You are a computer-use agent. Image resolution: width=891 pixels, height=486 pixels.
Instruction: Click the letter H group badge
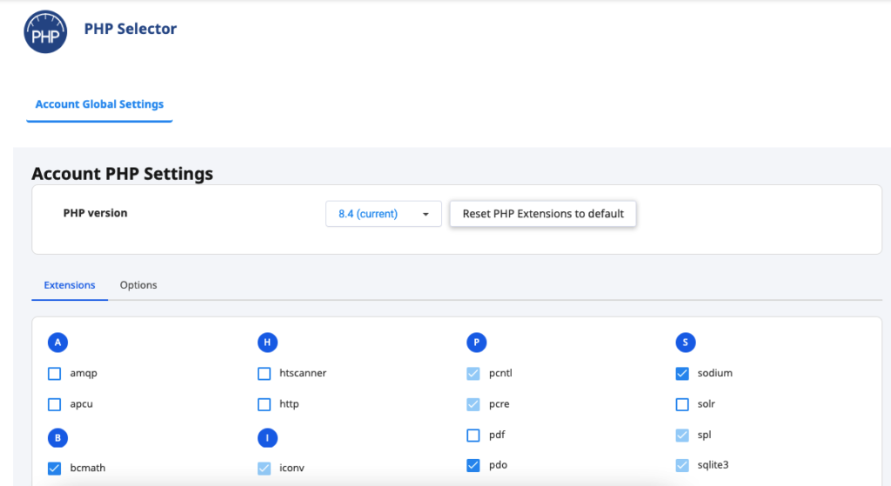click(267, 343)
